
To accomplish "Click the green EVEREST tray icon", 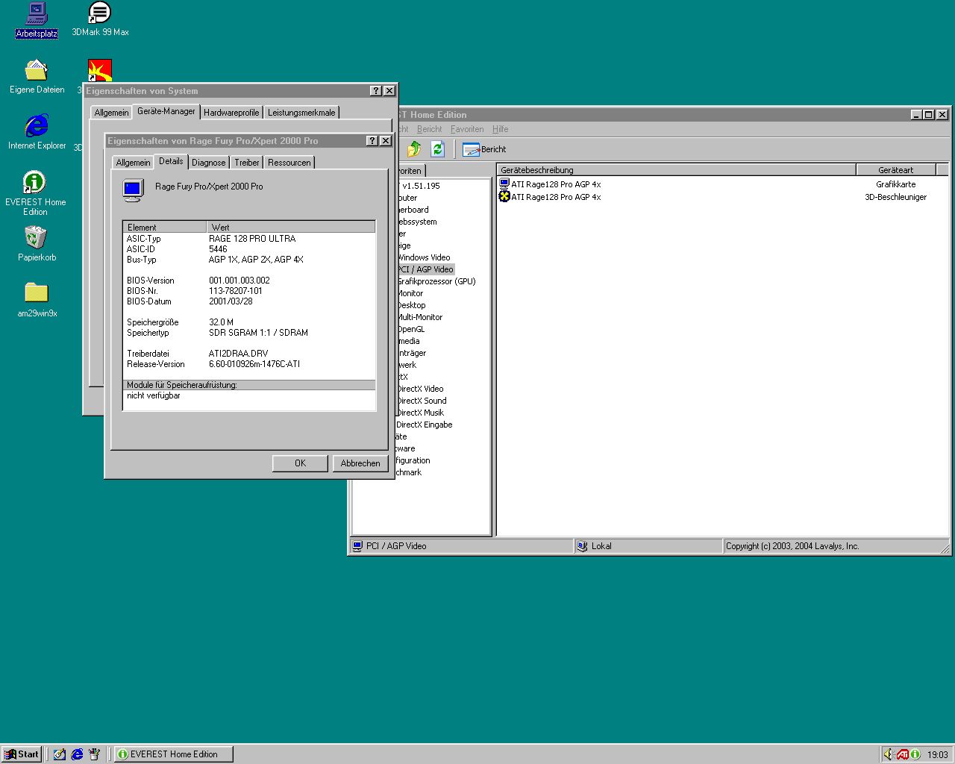I will pos(915,754).
